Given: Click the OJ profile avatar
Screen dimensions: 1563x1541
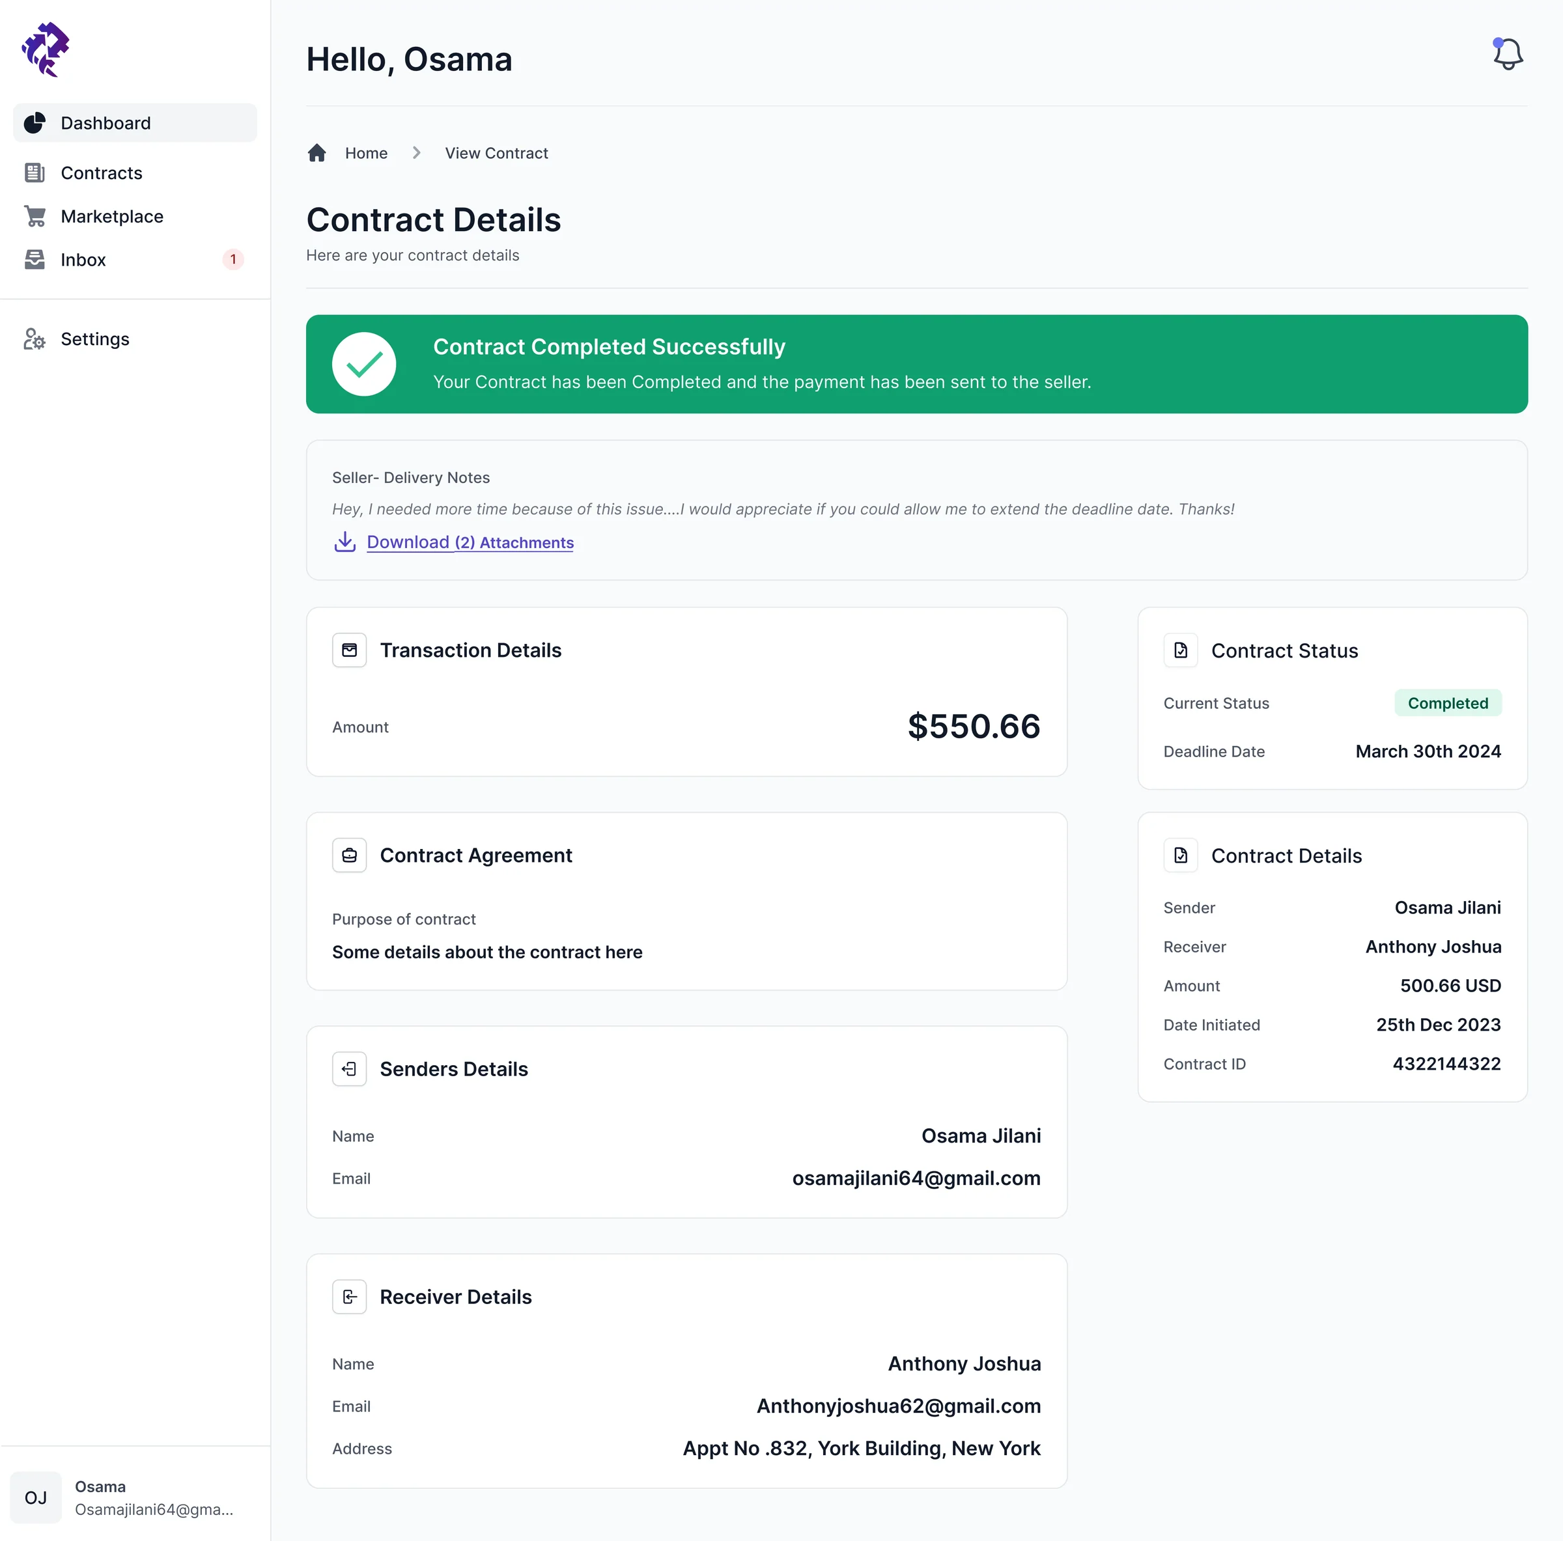Looking at the screenshot, I should 36,1497.
